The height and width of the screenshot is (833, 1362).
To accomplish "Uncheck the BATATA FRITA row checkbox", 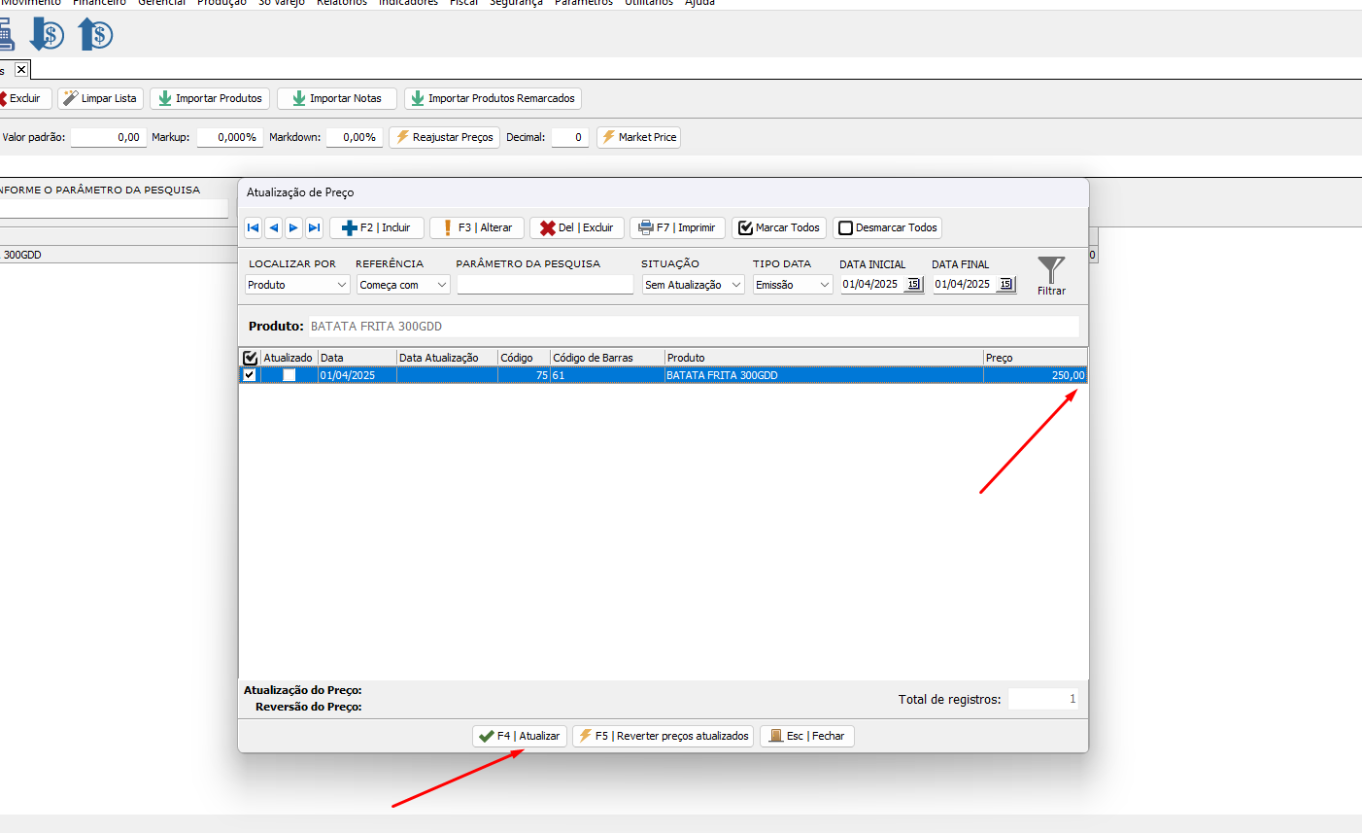I will click(250, 375).
